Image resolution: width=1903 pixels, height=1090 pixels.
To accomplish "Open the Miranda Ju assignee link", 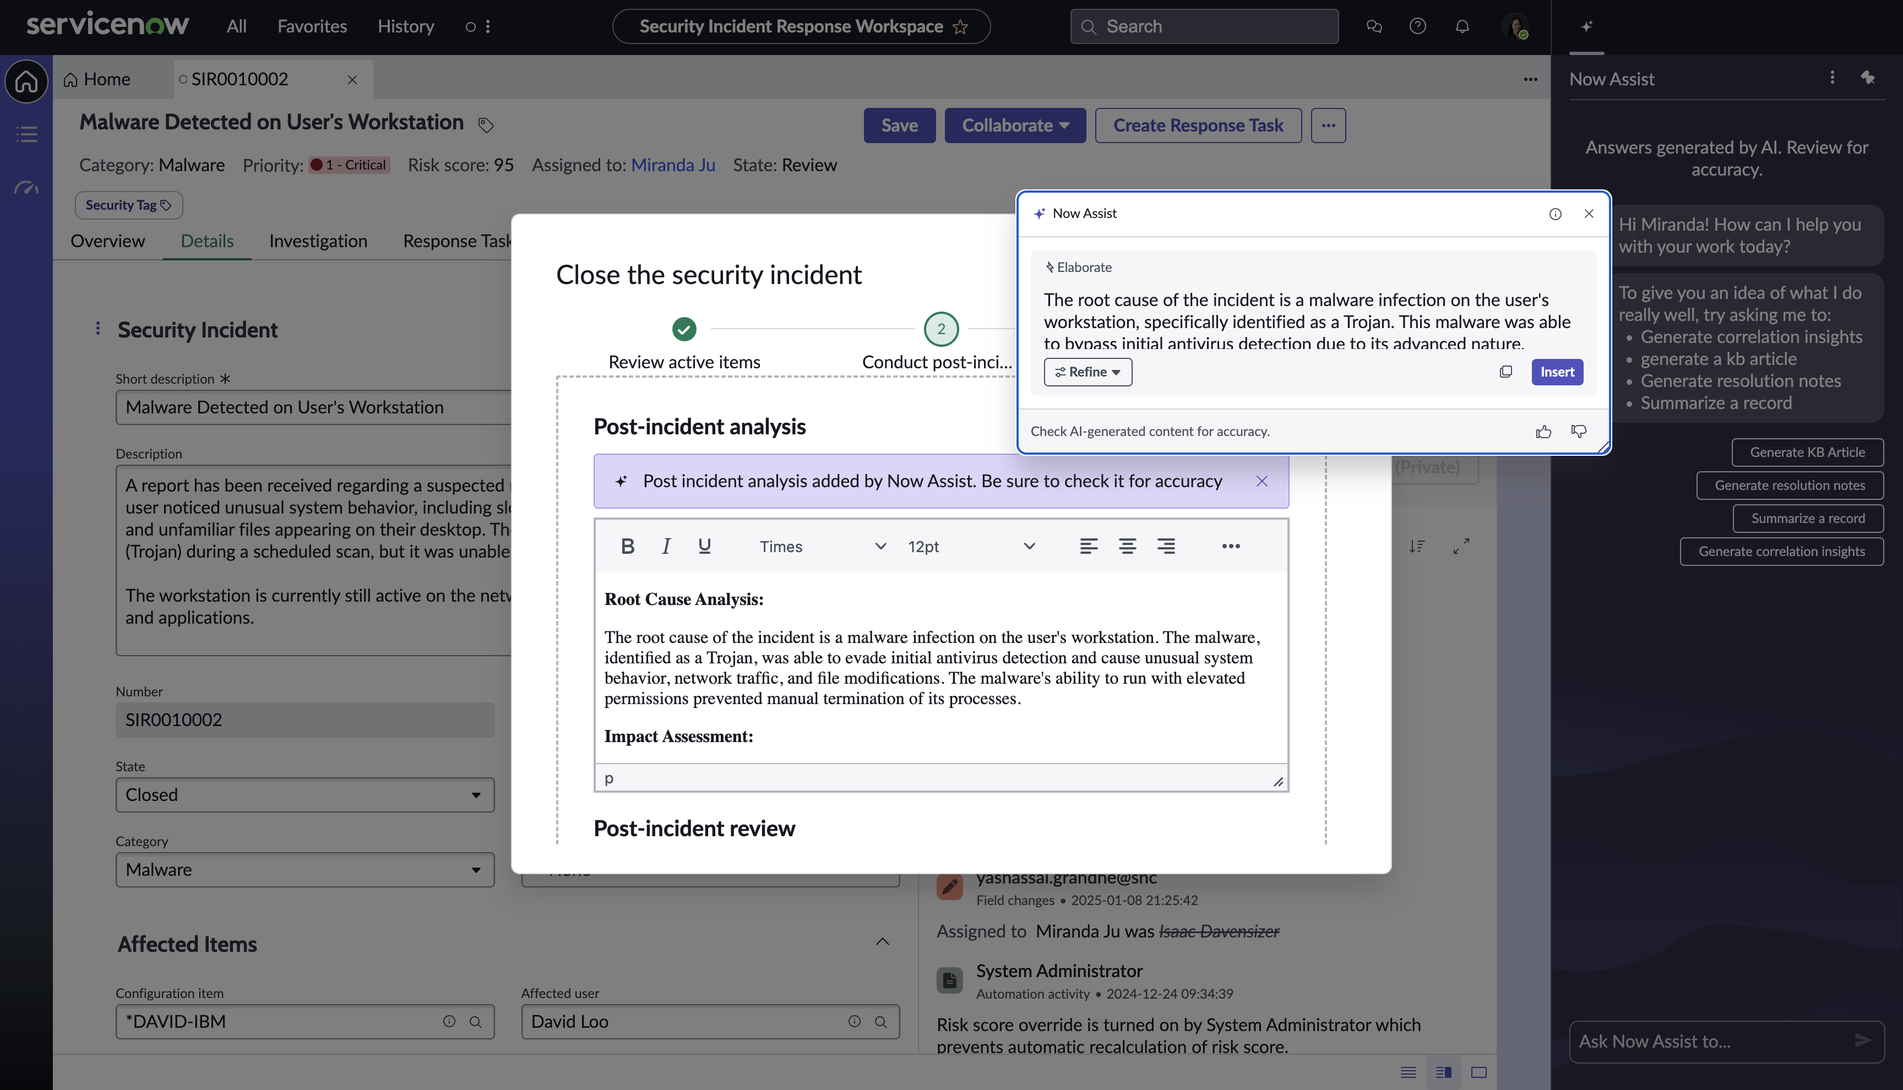I will 672,165.
